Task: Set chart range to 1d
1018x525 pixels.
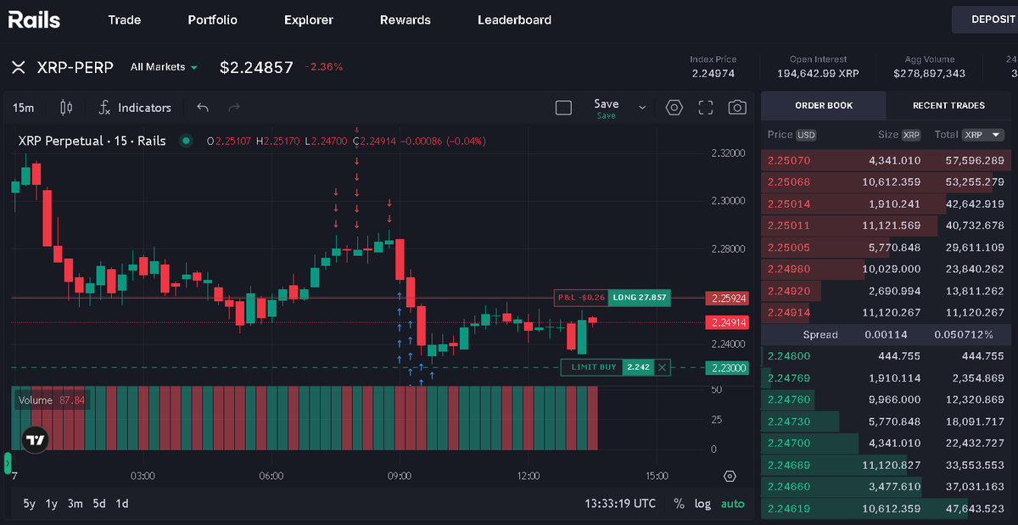Action: click(x=122, y=504)
